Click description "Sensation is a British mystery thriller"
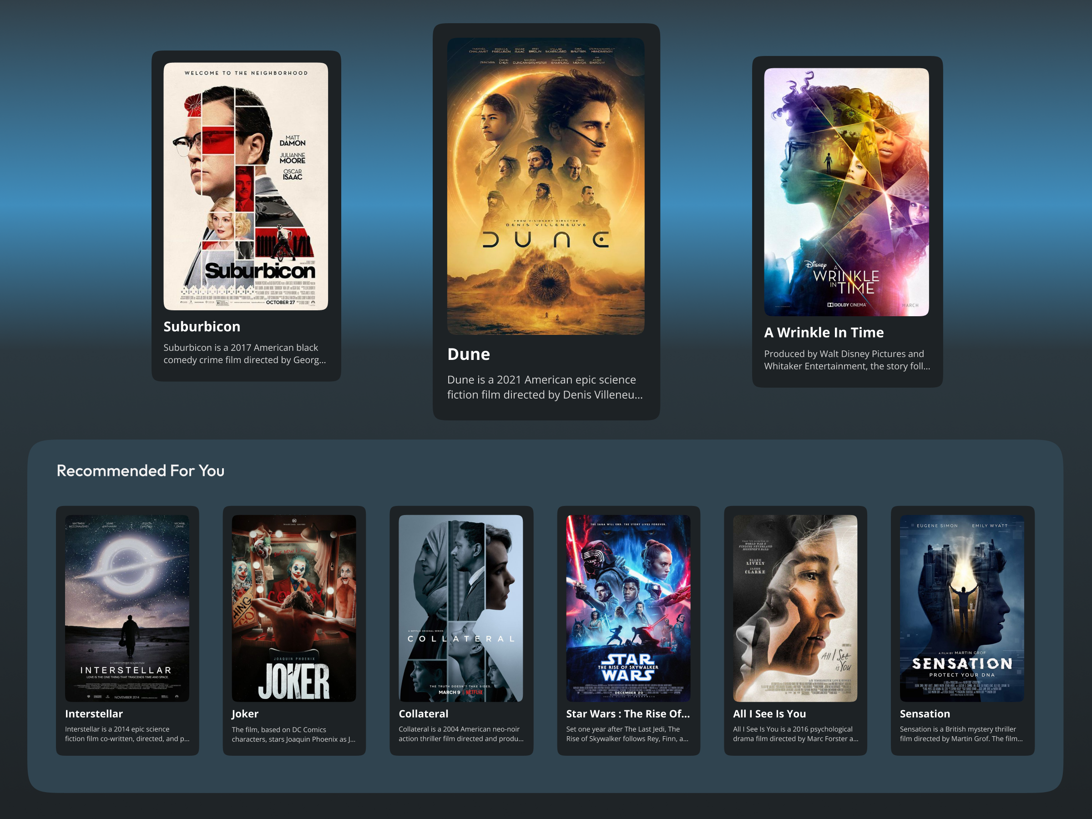 tap(958, 728)
